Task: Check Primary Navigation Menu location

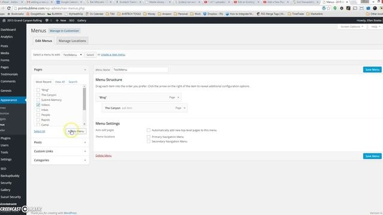Action: pyautogui.click(x=148, y=137)
